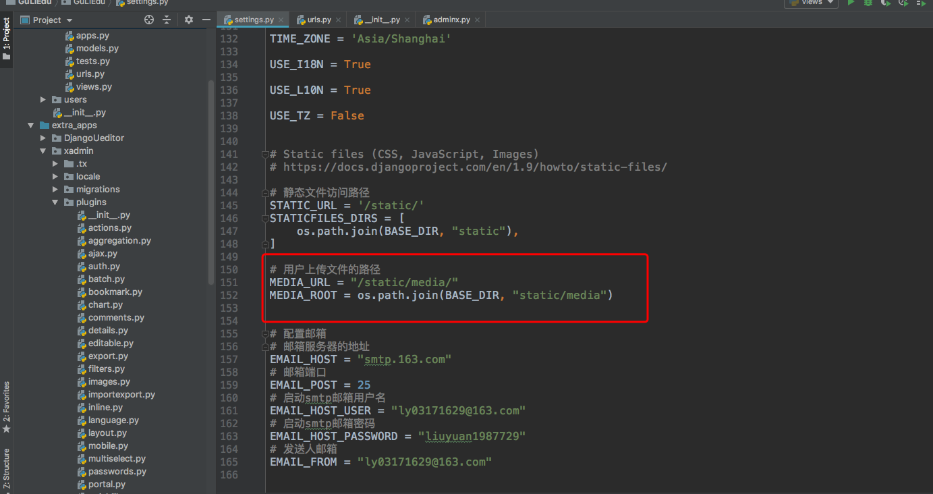Select multiselect.py in the tree
This screenshot has width=933, height=494.
pos(111,459)
